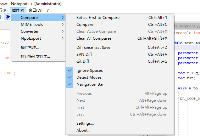Viewport: 200px width, 136px height.
Task: Open the 窗口(W) menu
Action: [x=35, y=10]
